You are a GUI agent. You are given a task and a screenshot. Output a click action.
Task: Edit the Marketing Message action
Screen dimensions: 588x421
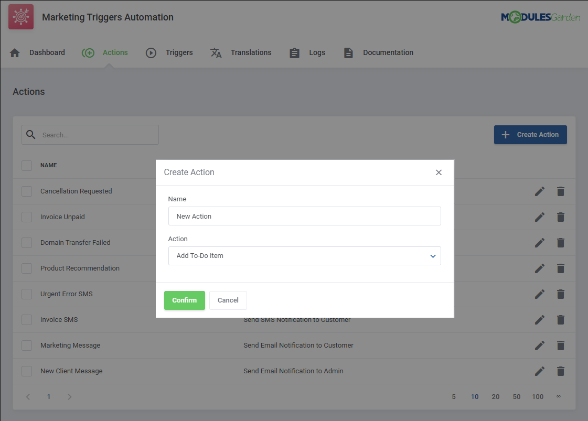(x=540, y=346)
